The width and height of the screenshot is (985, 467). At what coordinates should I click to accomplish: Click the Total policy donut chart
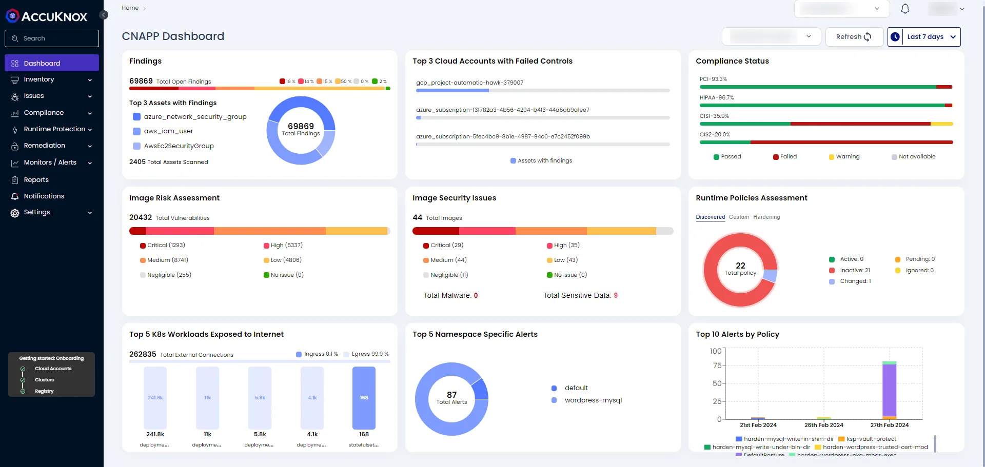pos(740,270)
